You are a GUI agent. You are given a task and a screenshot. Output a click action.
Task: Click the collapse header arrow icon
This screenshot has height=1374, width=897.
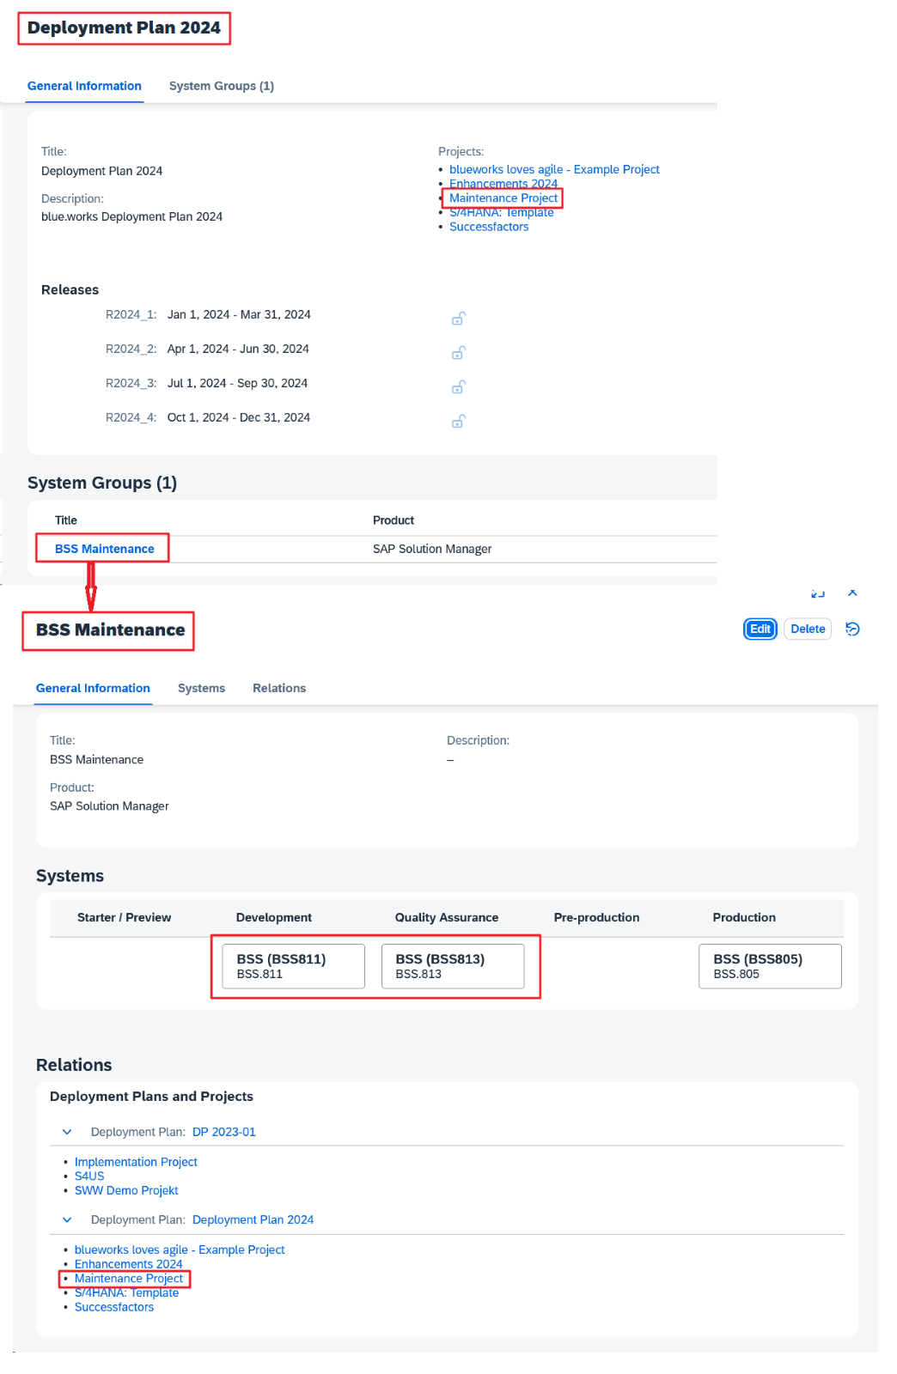pyautogui.click(x=852, y=593)
